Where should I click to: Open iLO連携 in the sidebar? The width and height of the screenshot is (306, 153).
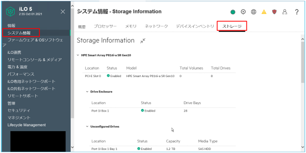(x=14, y=52)
